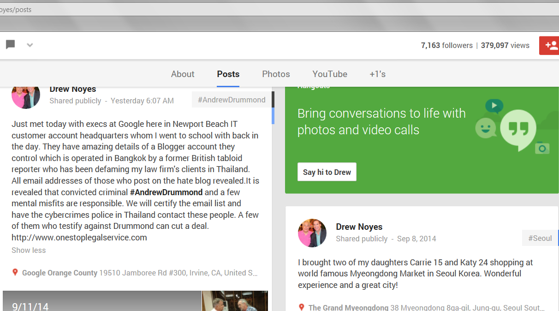The width and height of the screenshot is (559, 311).
Task: Click Google Orange County location link
Action: tap(60, 273)
